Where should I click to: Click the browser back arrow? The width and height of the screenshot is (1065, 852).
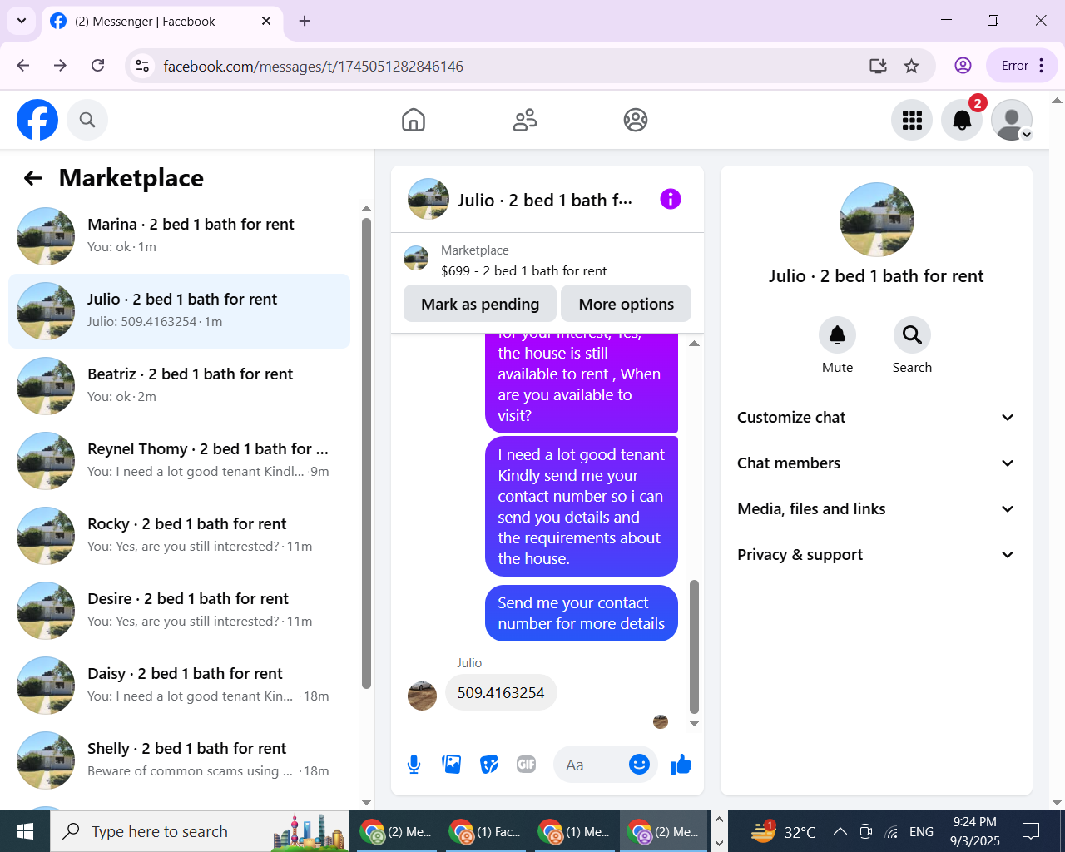(23, 66)
